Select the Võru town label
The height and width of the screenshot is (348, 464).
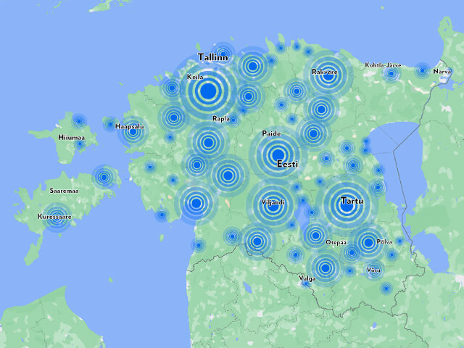(373, 270)
